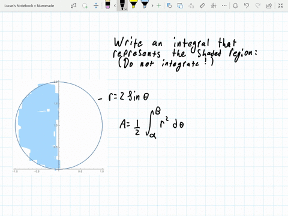The height and width of the screenshot is (216, 288).
Task: Select the yellow highlighter
Action: (133, 5)
